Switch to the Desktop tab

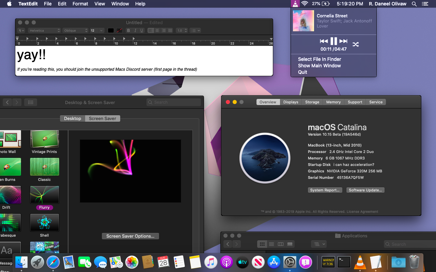pyautogui.click(x=73, y=118)
